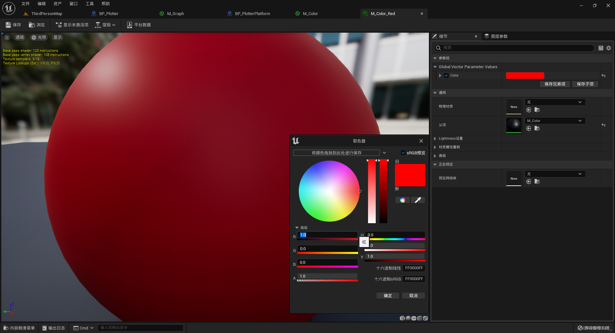Use selected asset for Preview Mesh

[529, 182]
